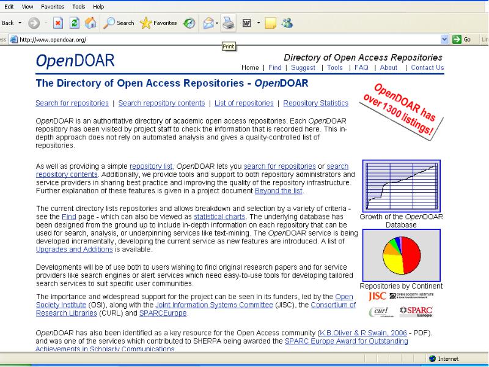Viewport: 489px width, 367px height.
Task: Expand the Forward button history dropdown arrow
Action: pyautogui.click(x=45, y=23)
